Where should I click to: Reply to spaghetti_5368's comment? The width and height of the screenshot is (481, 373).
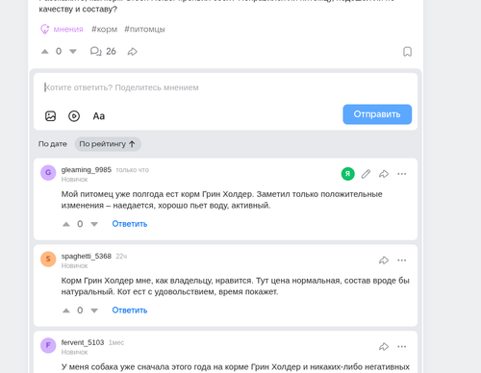(x=130, y=311)
